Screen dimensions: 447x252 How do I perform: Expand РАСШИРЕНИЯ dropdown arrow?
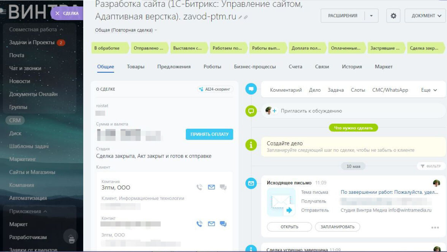(x=371, y=16)
